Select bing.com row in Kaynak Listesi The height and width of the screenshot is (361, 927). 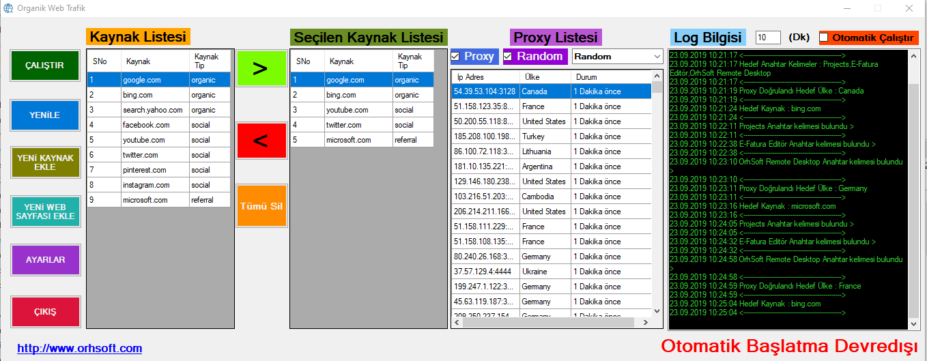tap(158, 95)
